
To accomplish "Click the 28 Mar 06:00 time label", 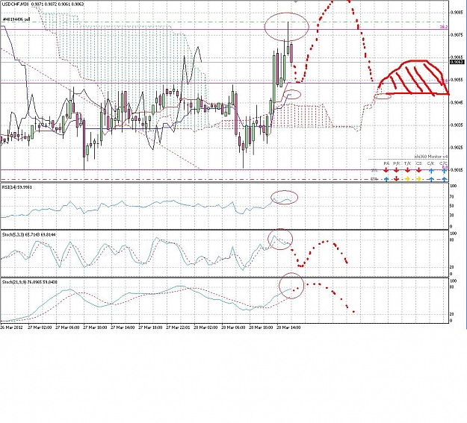I will [x=233, y=328].
